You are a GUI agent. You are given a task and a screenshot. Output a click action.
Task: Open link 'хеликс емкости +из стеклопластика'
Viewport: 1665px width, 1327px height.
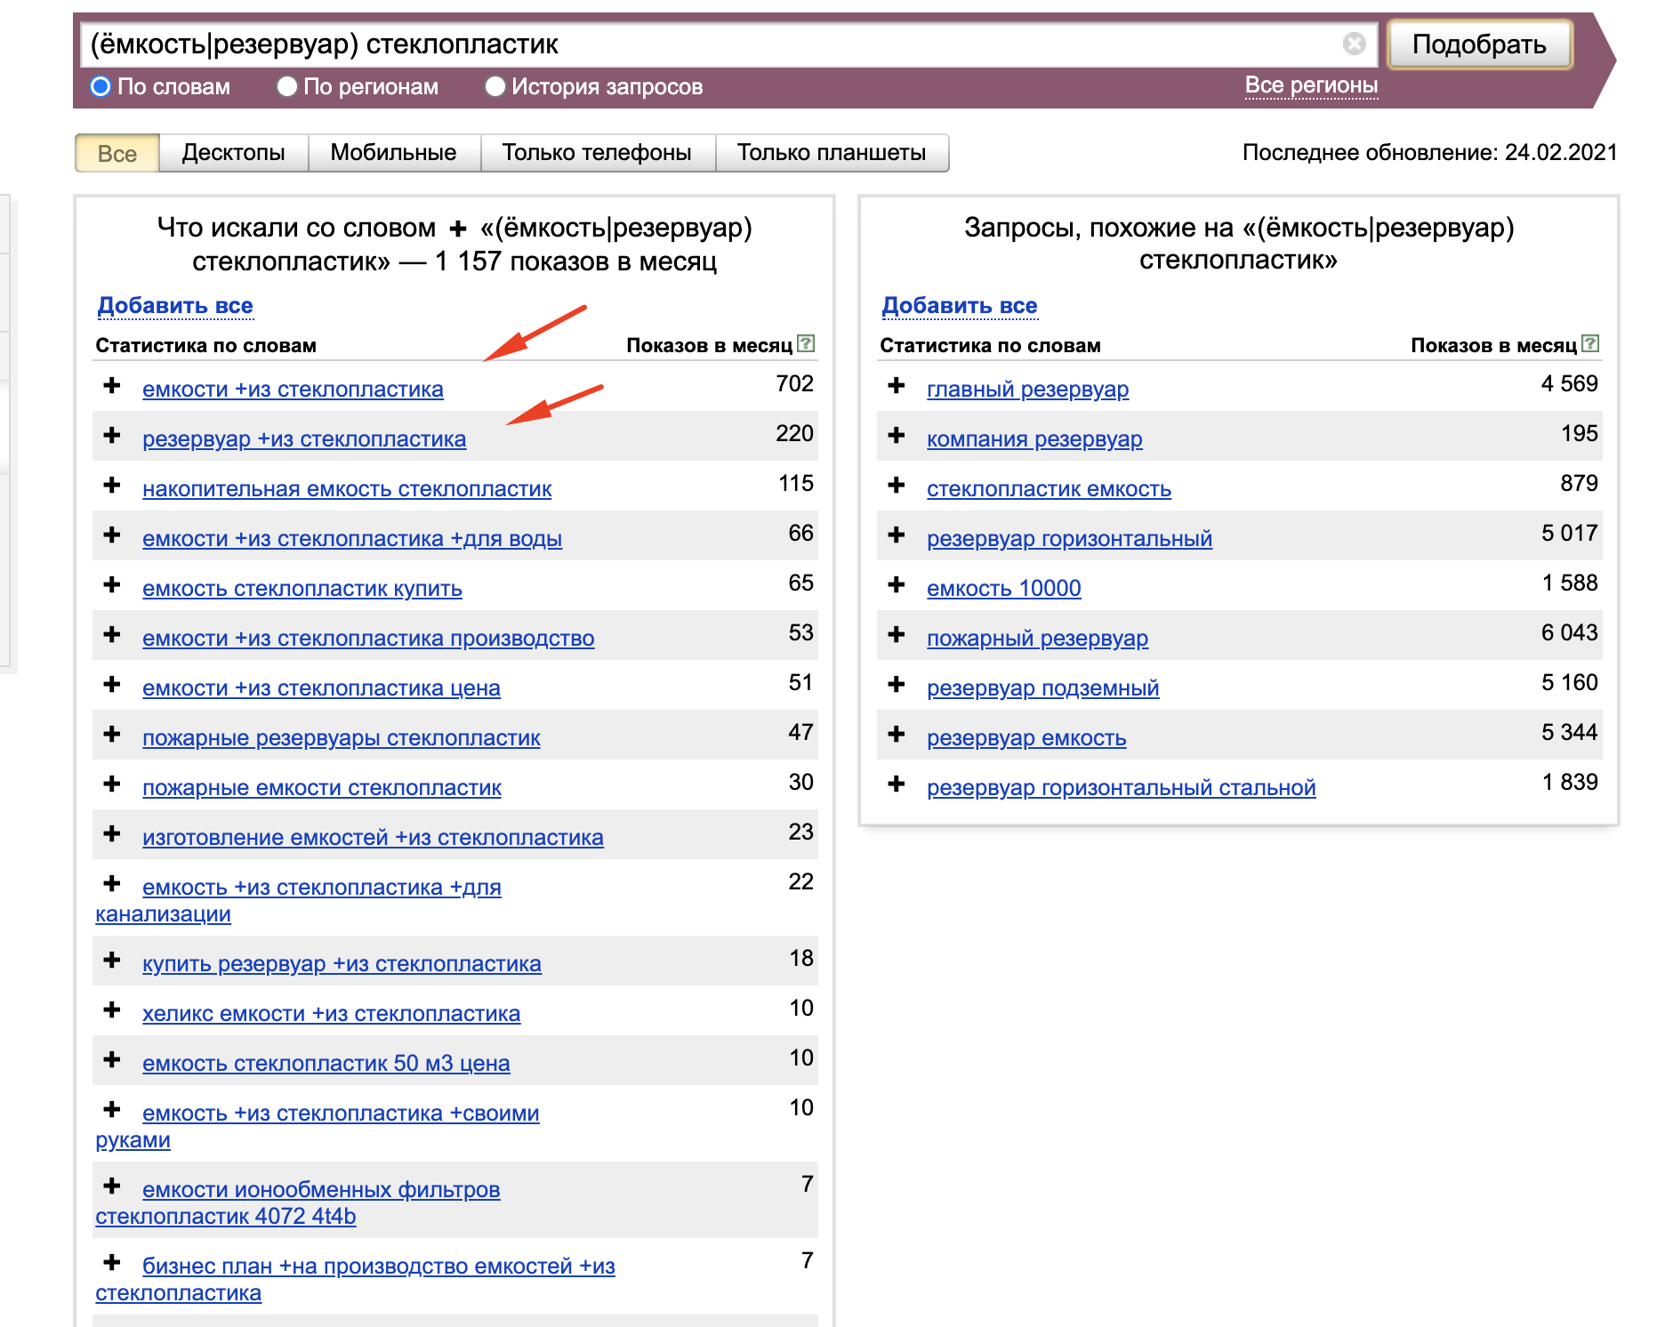331,1014
